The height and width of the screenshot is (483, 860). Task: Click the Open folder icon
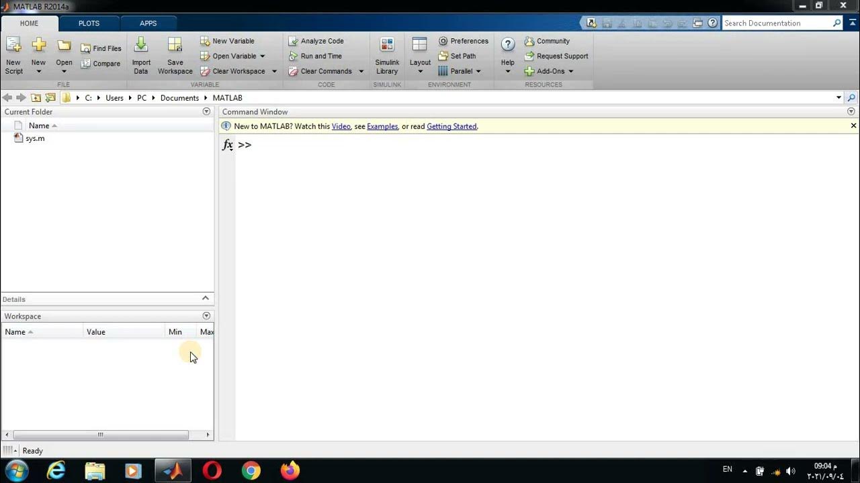64,46
